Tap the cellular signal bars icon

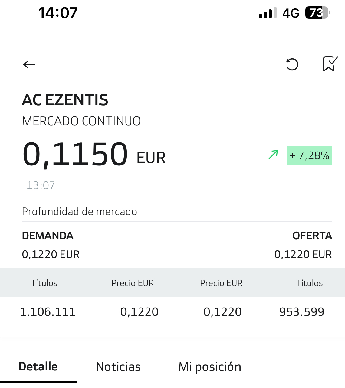268,13
